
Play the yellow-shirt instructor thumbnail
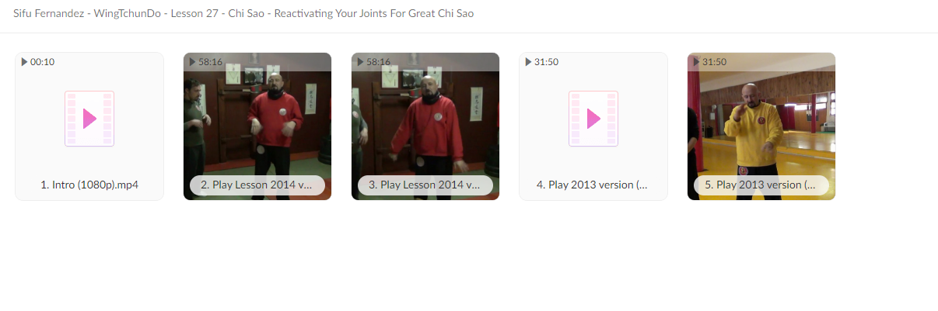coord(761,126)
